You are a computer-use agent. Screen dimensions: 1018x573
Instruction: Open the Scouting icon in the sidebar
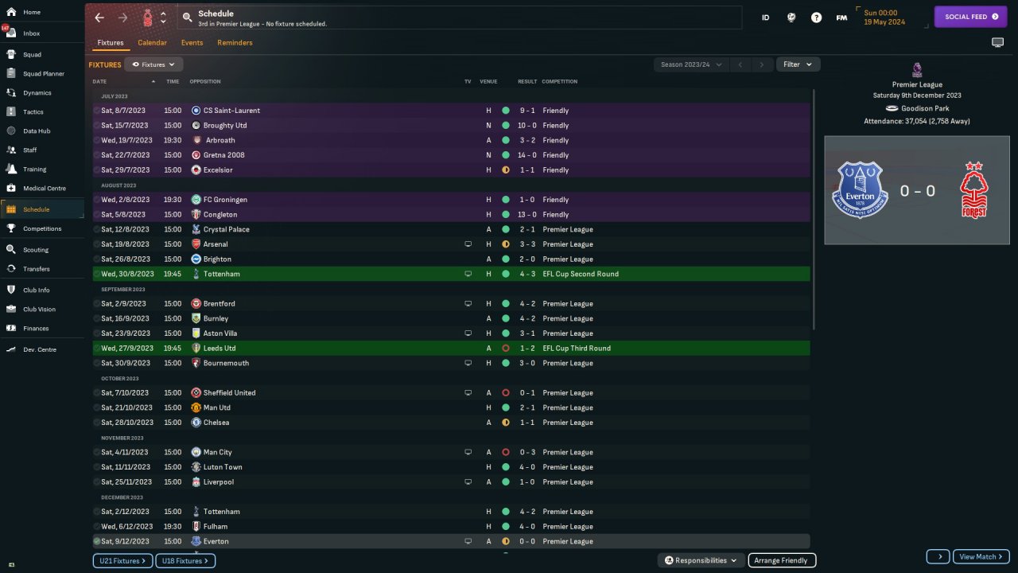tap(11, 250)
